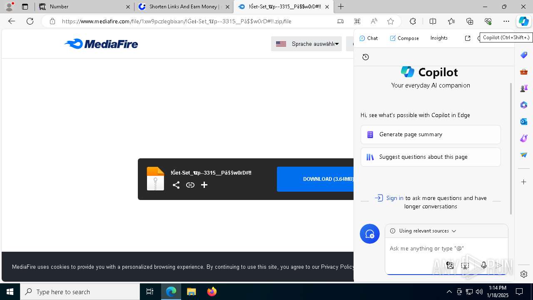This screenshot has height=300, width=533.
Task: Toggle split screen view
Action: [433, 21]
